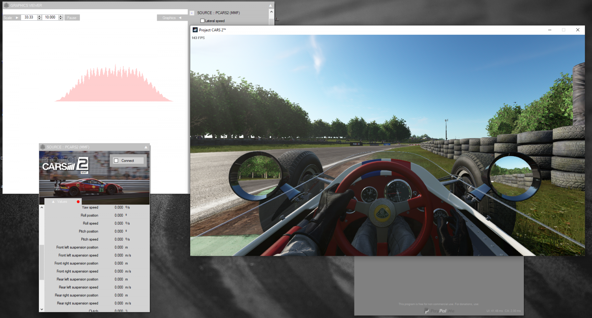This screenshot has width=592, height=318.
Task: Click the PayPal.Me donation logo
Action: [x=439, y=311]
